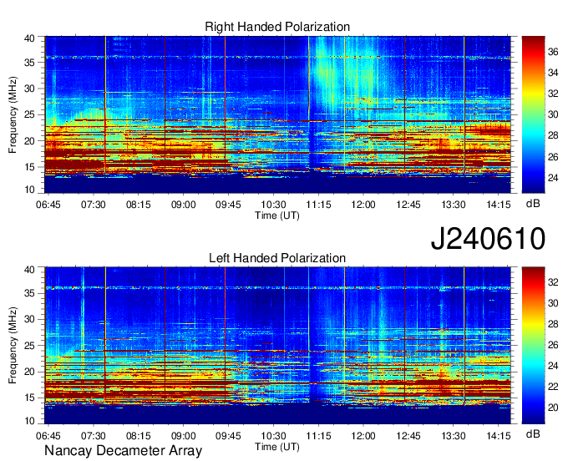Click the 15 MHz tick of the right-handed plot
Screen dimensions: 568x461
tap(29, 167)
